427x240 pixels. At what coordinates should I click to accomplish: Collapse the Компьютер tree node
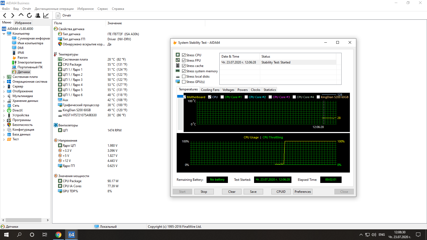[4, 34]
